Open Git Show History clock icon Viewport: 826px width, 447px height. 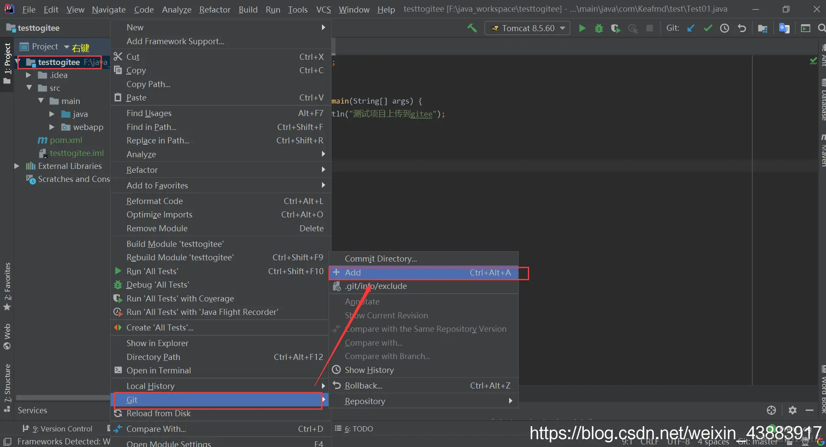[x=725, y=28]
